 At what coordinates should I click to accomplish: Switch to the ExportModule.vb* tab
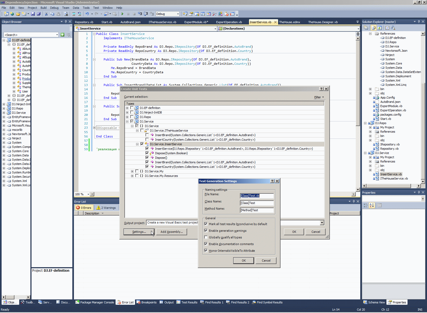pyautogui.click(x=196, y=22)
